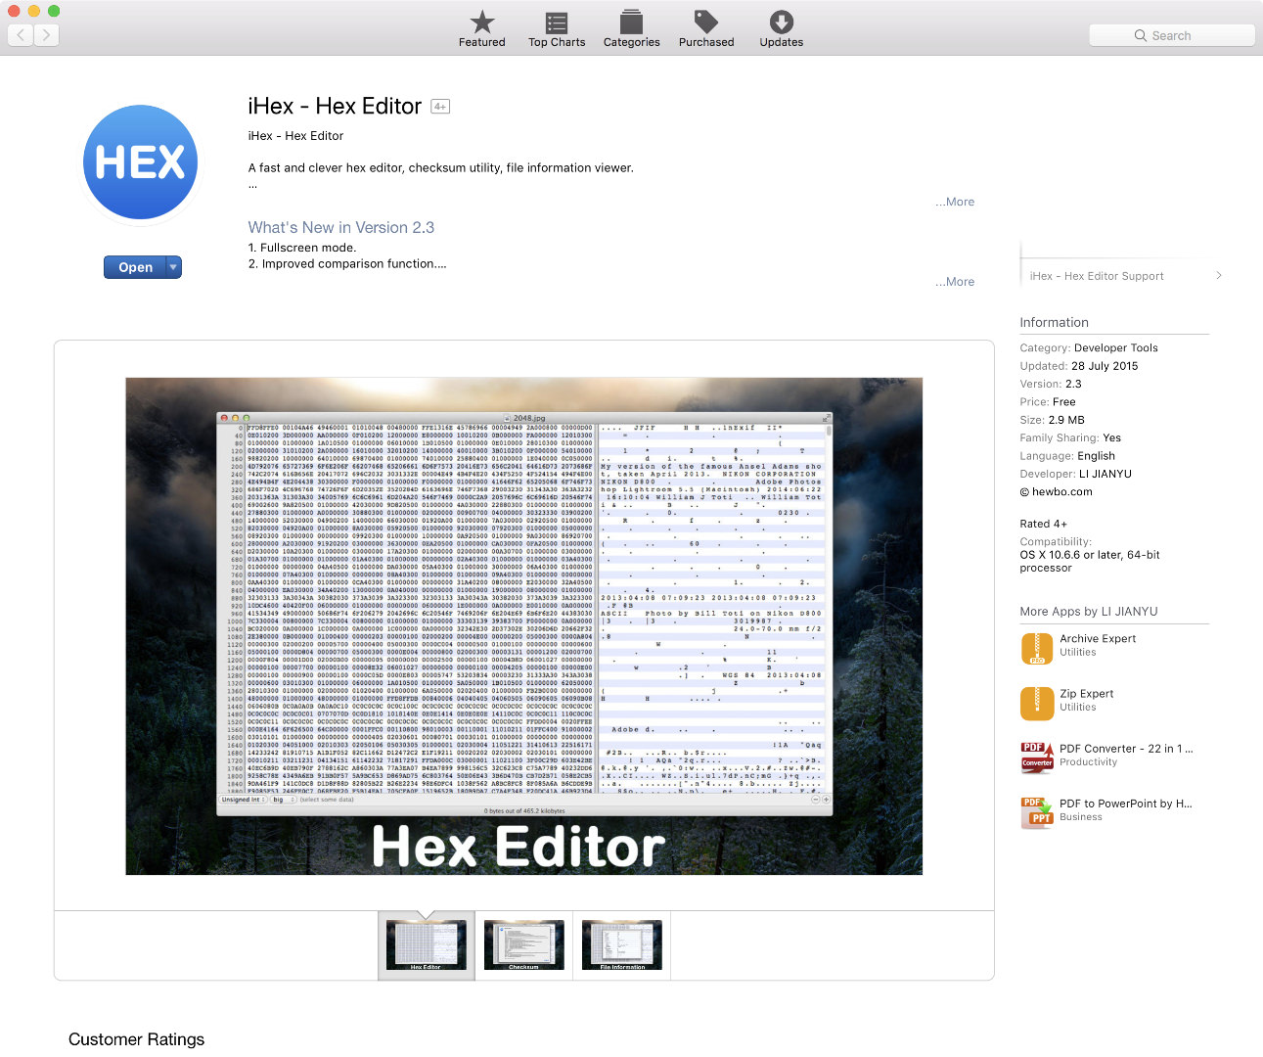Open the Zip Expert app link
The height and width of the screenshot is (1057, 1263).
[1087, 694]
